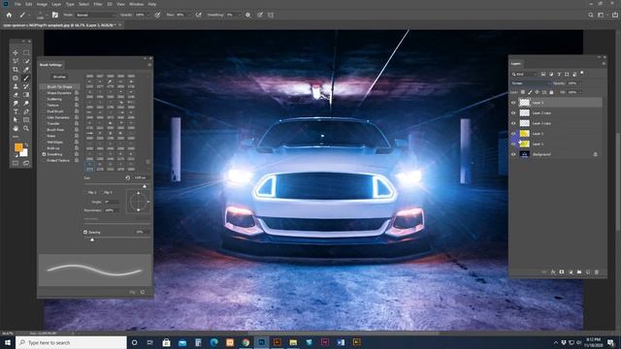Select the Gradient tool
Image resolution: width=621 pixels, height=349 pixels.
(26, 95)
